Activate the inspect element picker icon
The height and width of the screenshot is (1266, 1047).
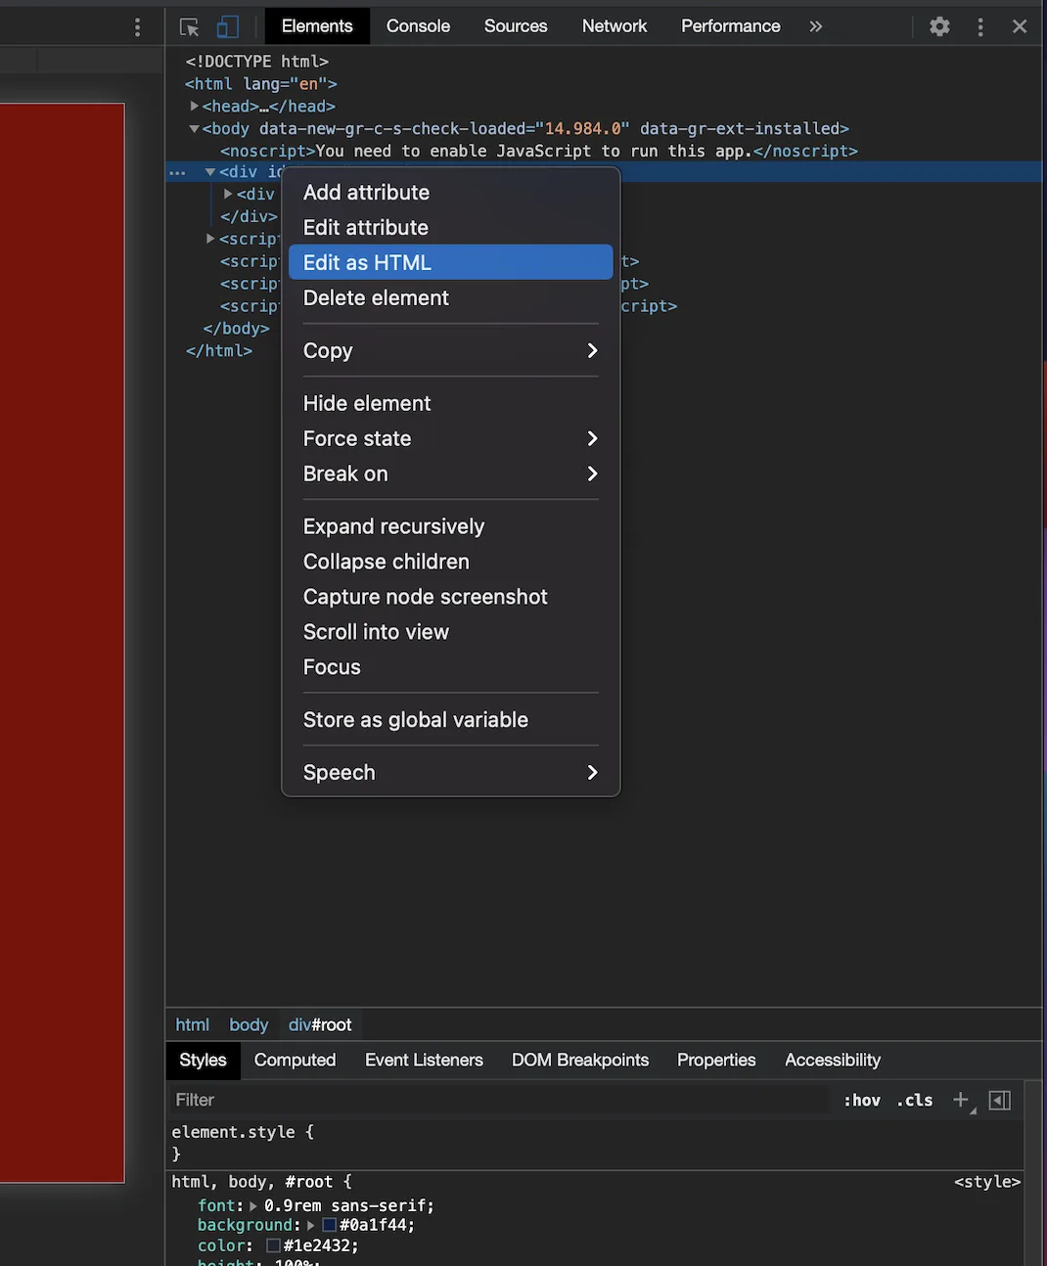(190, 27)
